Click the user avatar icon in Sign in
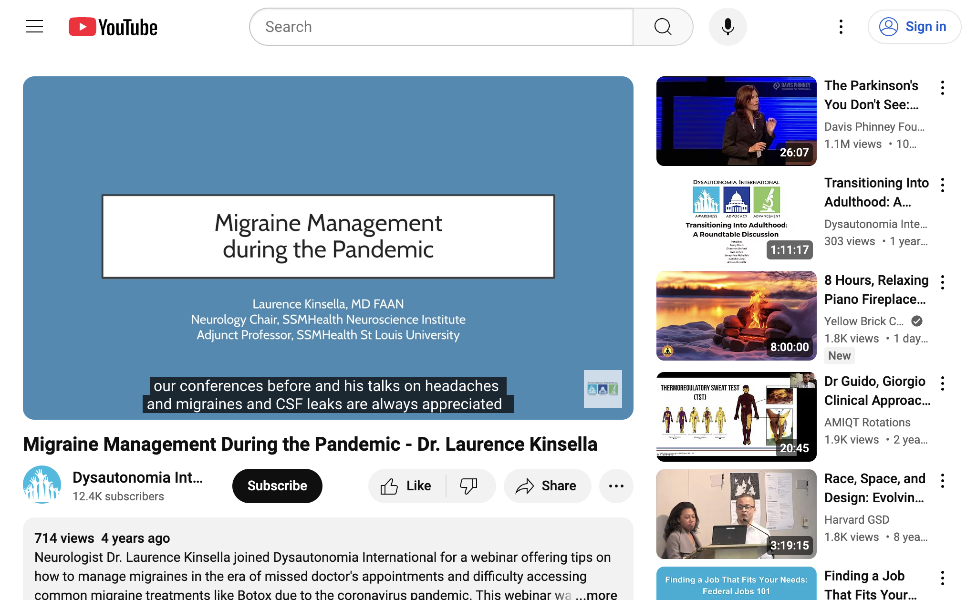The width and height of the screenshot is (977, 600). click(888, 27)
